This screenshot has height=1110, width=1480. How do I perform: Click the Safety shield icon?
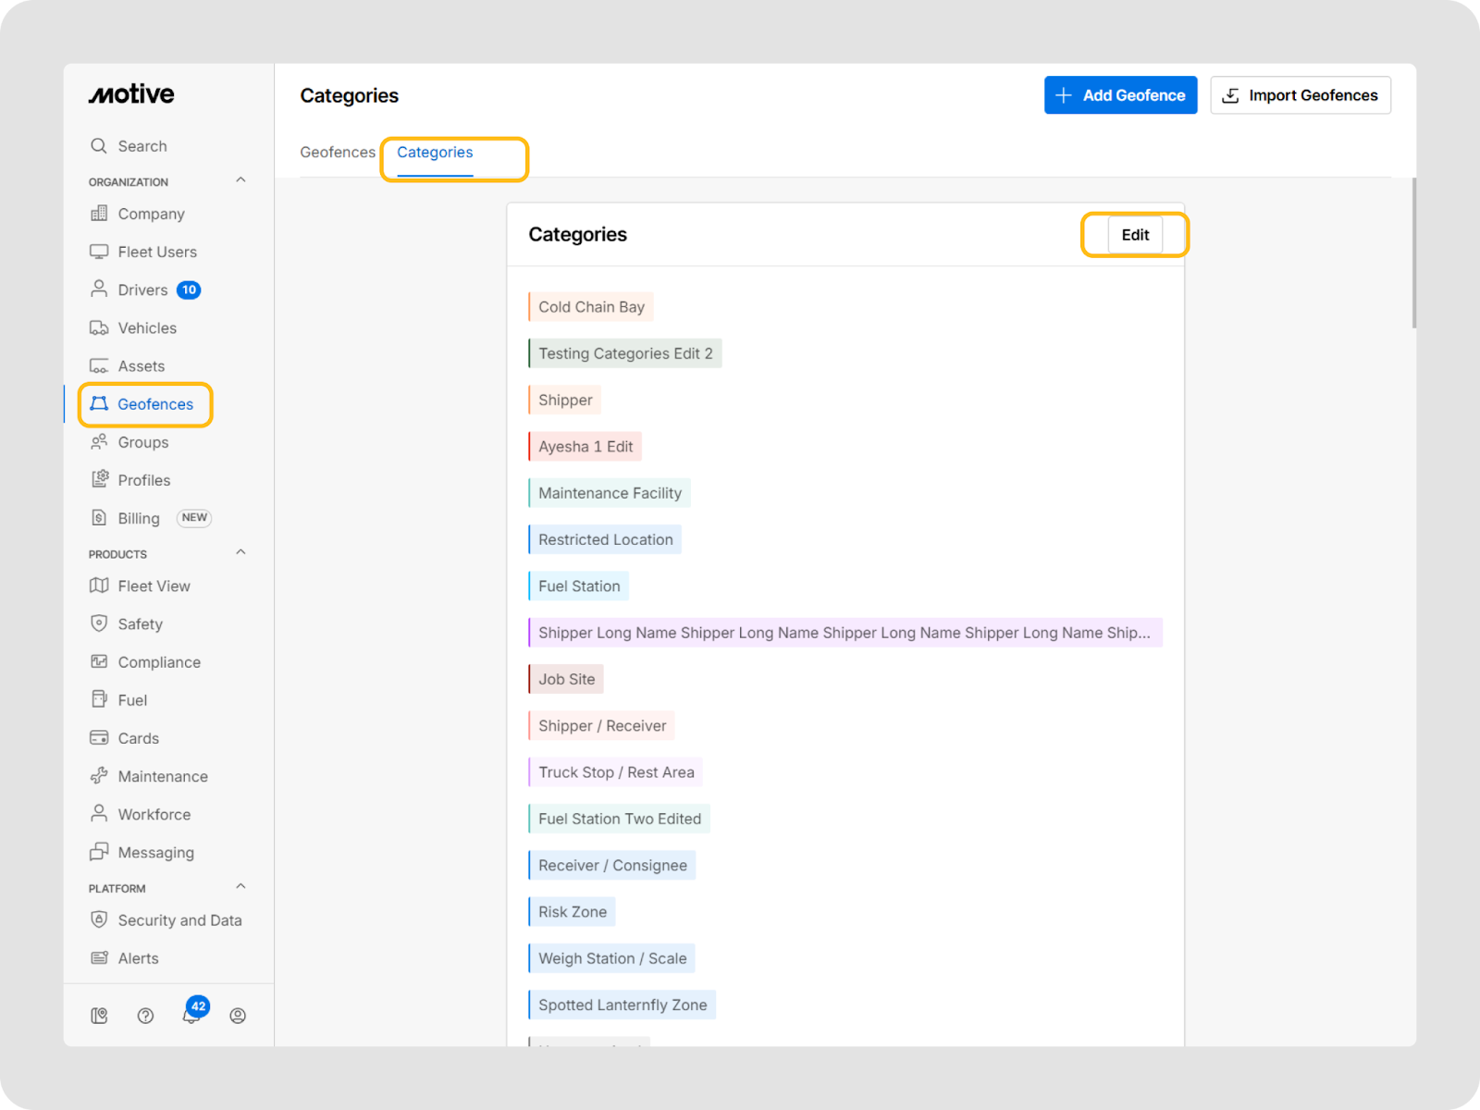(x=99, y=623)
